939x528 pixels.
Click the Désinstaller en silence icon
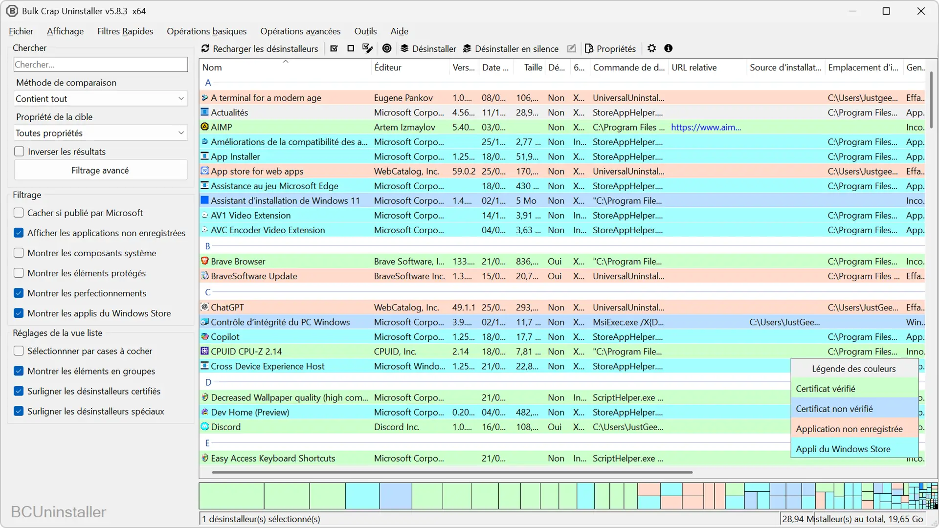[467, 48]
